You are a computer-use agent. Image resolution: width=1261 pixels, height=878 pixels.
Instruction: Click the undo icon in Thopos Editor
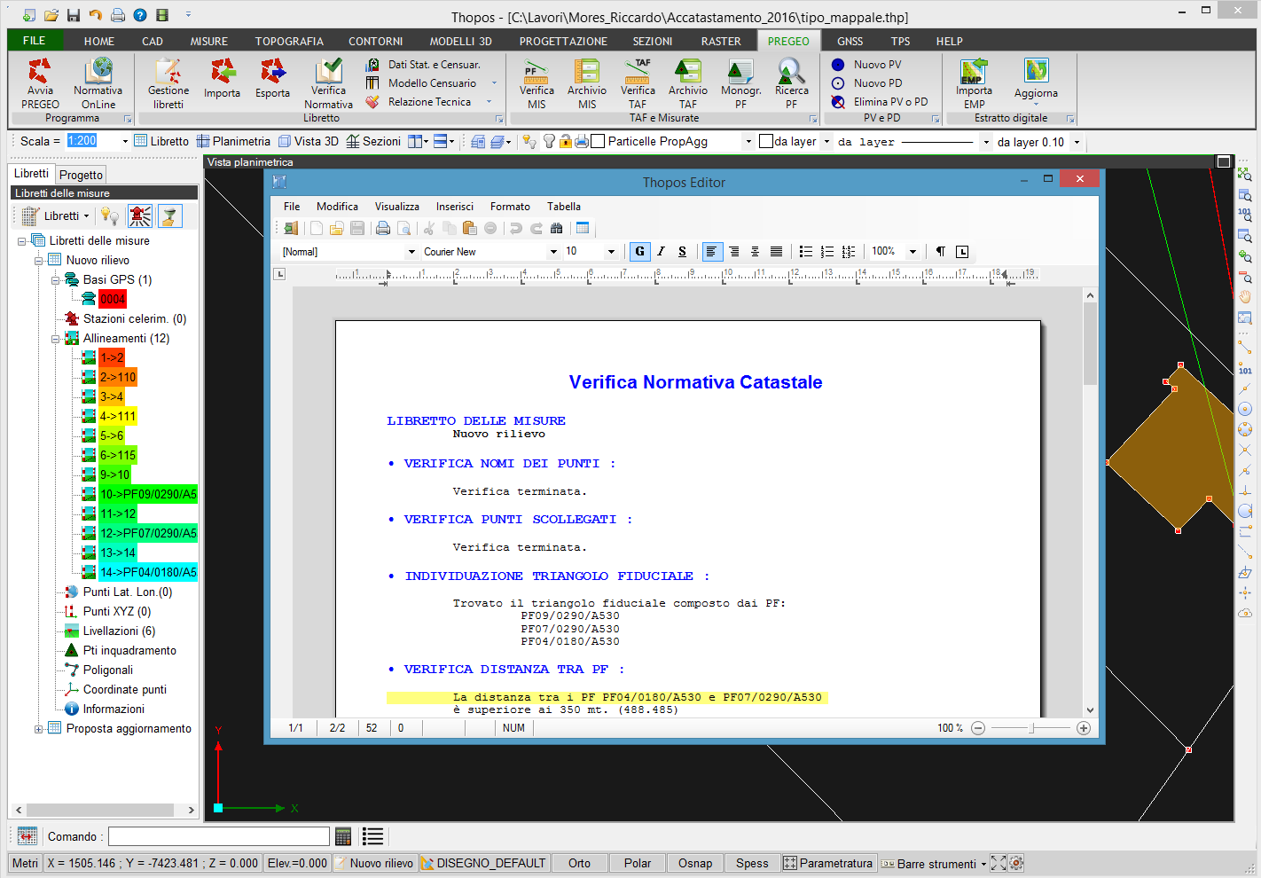[x=516, y=229]
